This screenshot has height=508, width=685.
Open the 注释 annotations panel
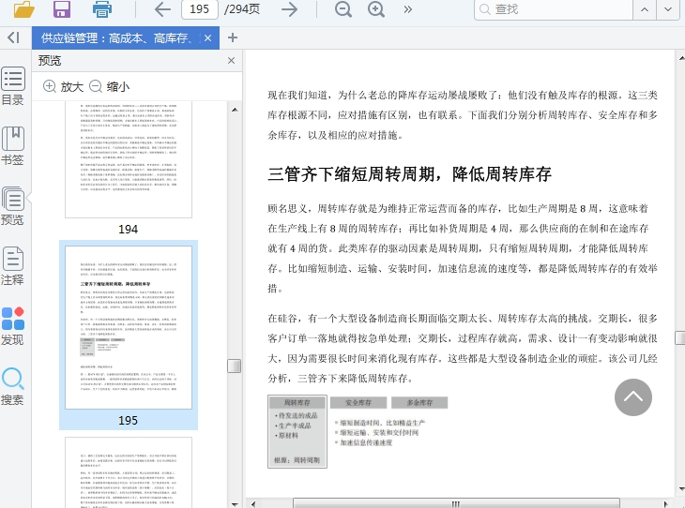(x=13, y=266)
